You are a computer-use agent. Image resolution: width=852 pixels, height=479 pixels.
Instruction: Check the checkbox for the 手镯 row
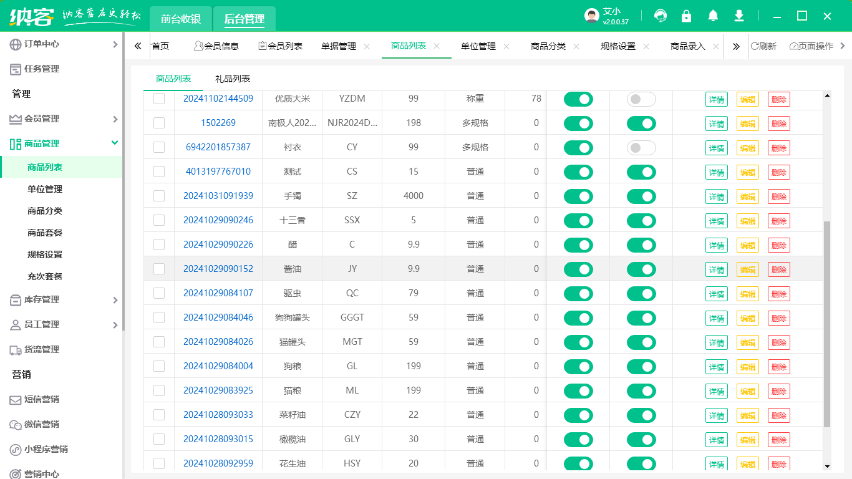(x=159, y=196)
